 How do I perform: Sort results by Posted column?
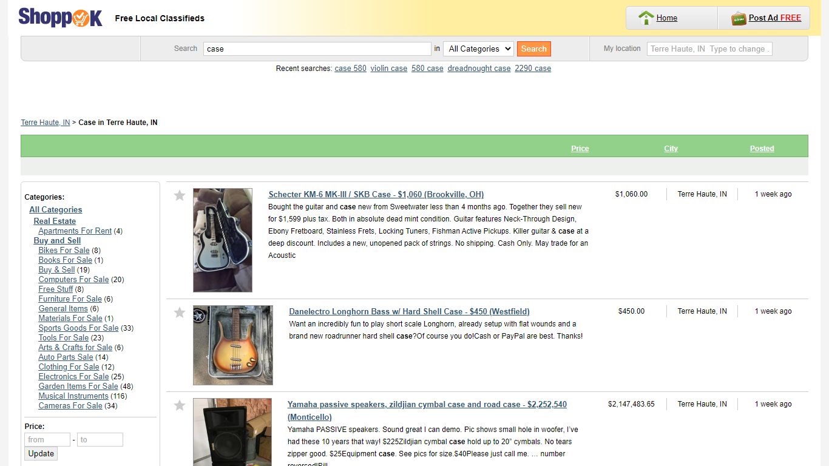pyautogui.click(x=762, y=149)
